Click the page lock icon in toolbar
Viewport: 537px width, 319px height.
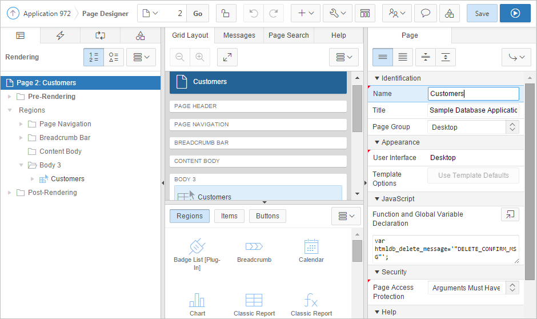[226, 13]
